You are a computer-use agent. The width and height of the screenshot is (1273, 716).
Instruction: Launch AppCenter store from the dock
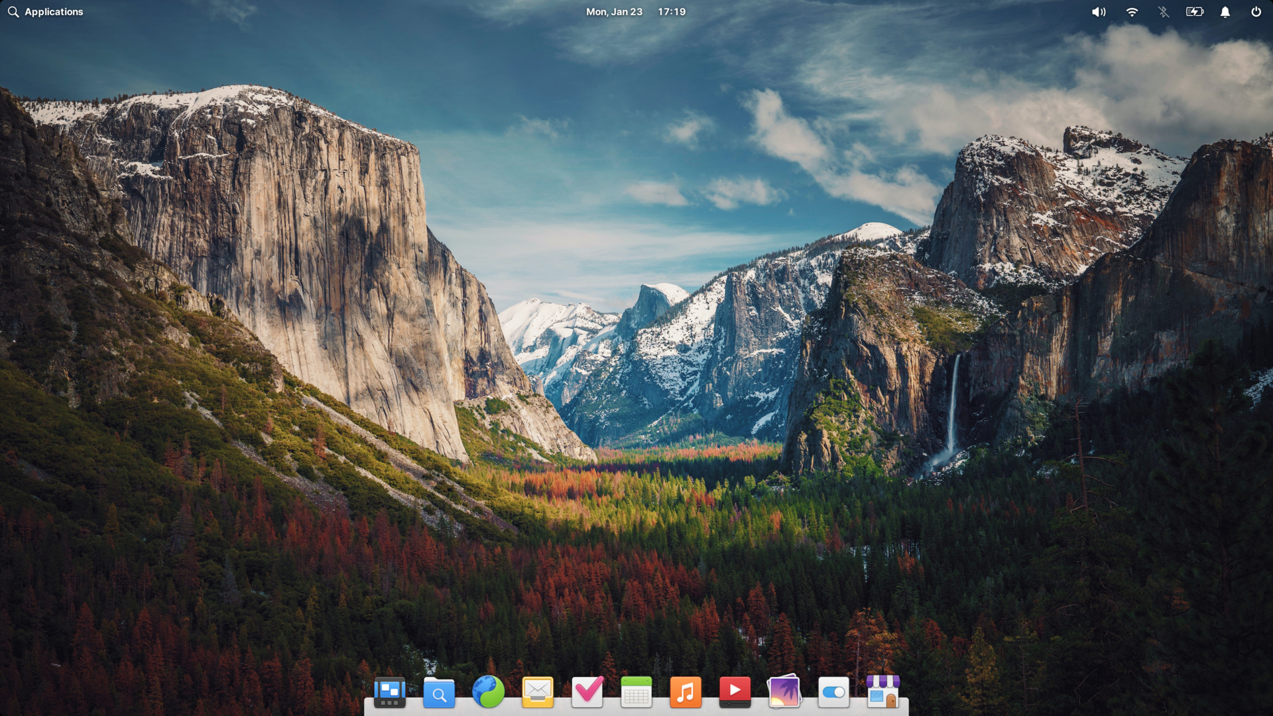pos(882,692)
